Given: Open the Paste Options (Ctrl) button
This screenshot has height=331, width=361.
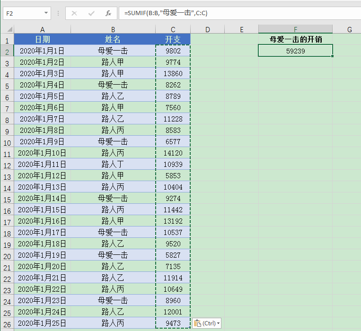Looking at the screenshot, I should coord(207,323).
